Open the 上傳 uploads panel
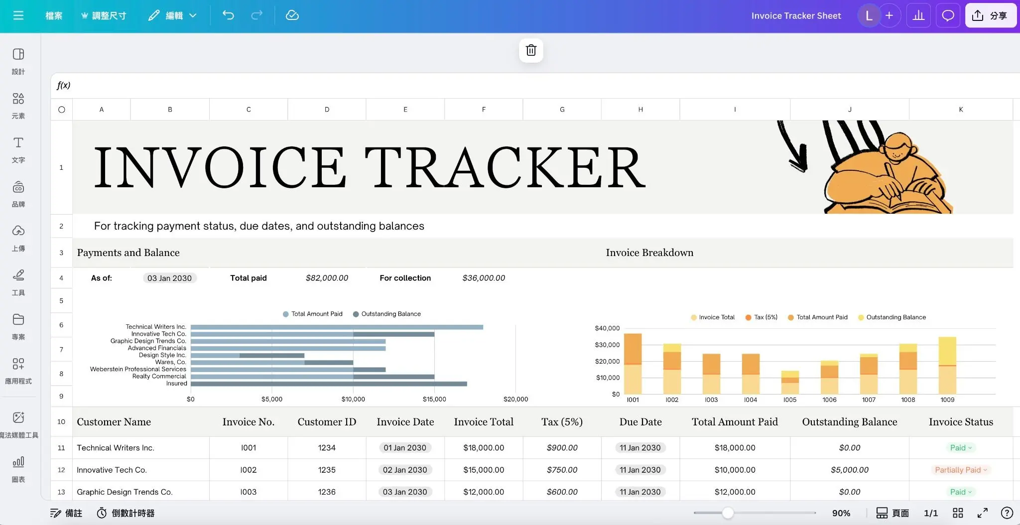 pyautogui.click(x=18, y=238)
